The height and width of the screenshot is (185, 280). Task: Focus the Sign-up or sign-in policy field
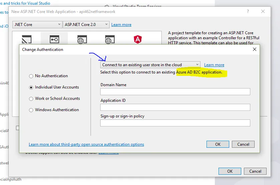pos(175,123)
